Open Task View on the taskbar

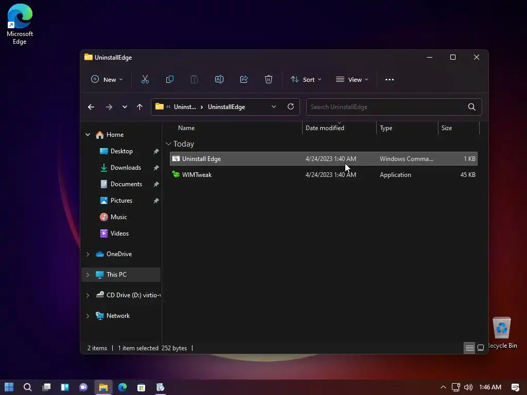[x=46, y=387]
